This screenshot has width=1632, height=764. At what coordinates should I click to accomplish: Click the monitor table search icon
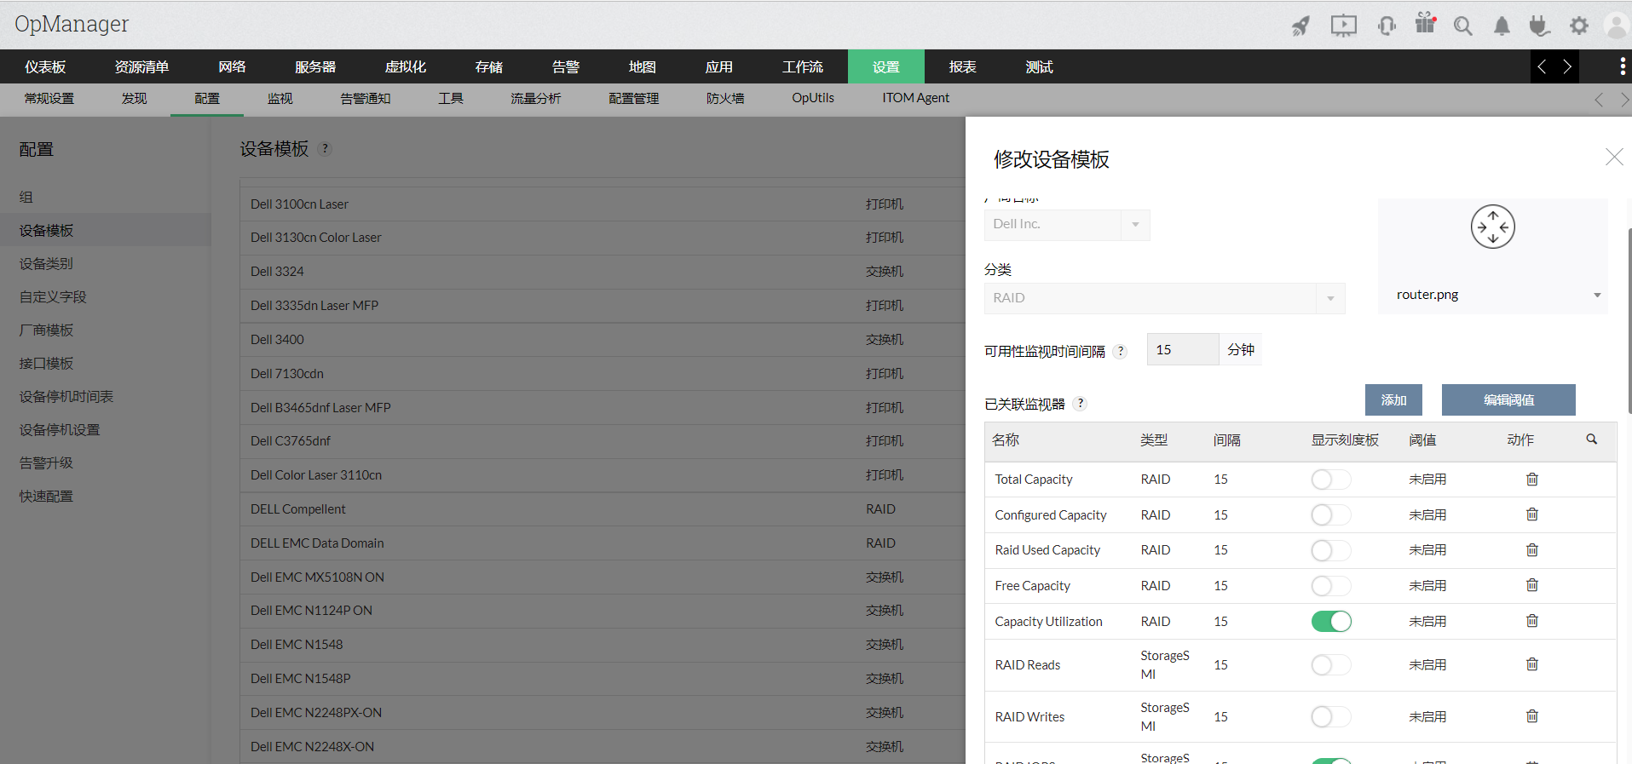[1591, 439]
